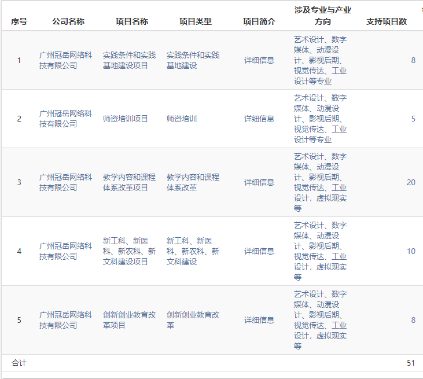Click project type 新工科、新医科、新农科、新文科建设
423x379 pixels.
click(x=193, y=251)
